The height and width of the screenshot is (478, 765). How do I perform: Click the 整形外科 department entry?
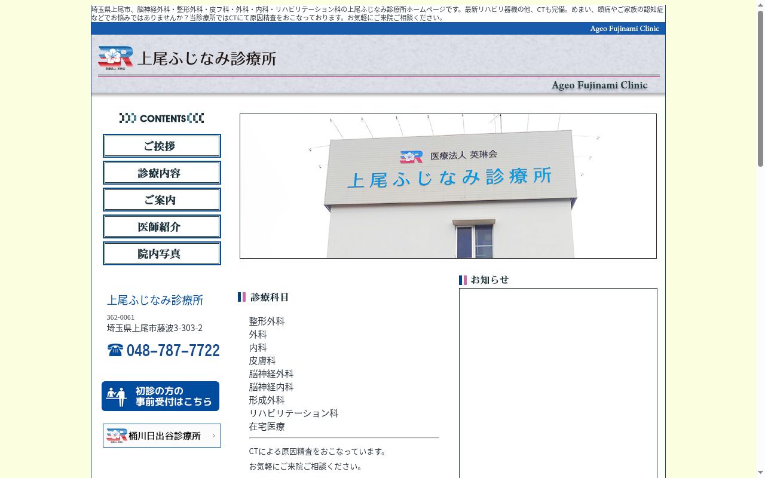click(267, 321)
